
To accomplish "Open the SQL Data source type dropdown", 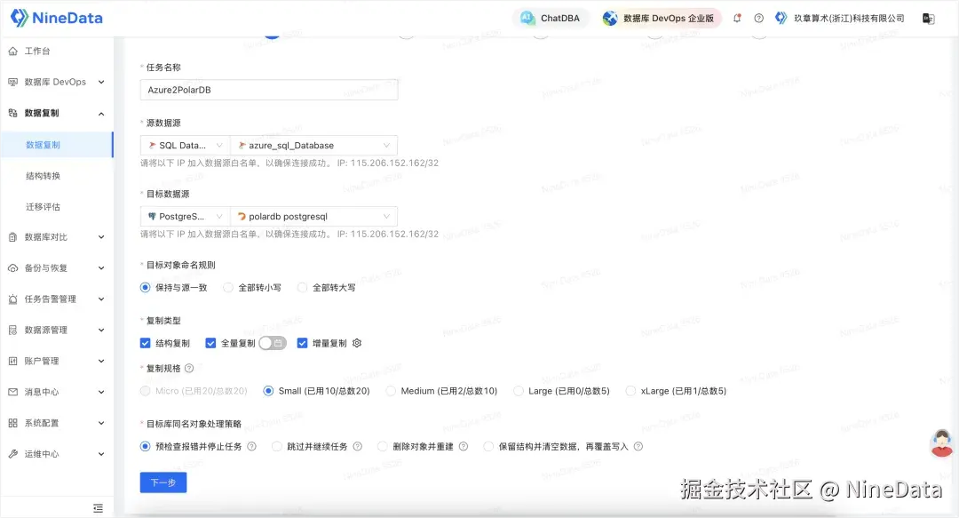I will pyautogui.click(x=184, y=145).
